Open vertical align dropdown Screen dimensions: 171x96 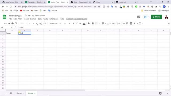(x=109, y=23)
